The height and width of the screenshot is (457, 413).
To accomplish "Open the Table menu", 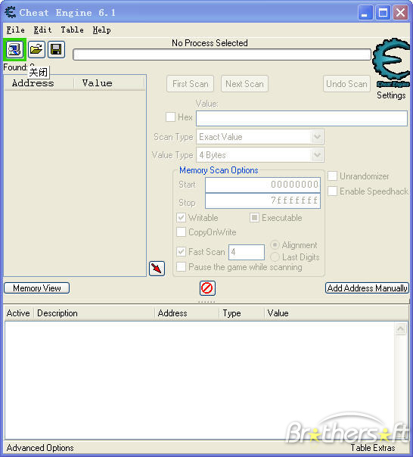I will (72, 30).
